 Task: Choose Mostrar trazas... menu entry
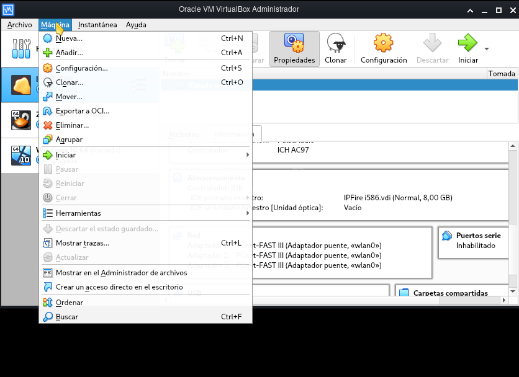point(82,243)
